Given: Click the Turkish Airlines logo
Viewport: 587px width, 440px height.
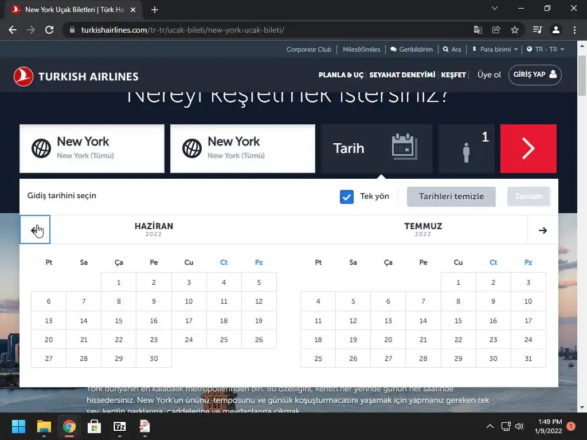Looking at the screenshot, I should (x=76, y=76).
